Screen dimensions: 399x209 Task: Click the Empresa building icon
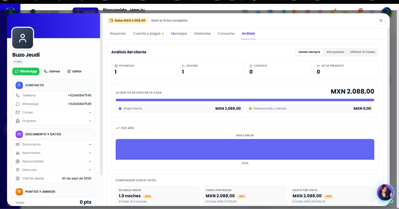(x=18, y=121)
